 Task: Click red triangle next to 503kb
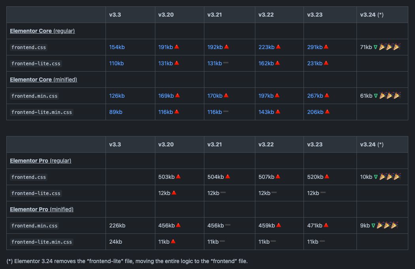tap(178, 176)
